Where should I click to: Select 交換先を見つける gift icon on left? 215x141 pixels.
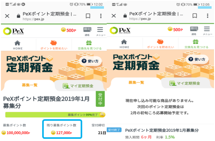coord(90,45)
